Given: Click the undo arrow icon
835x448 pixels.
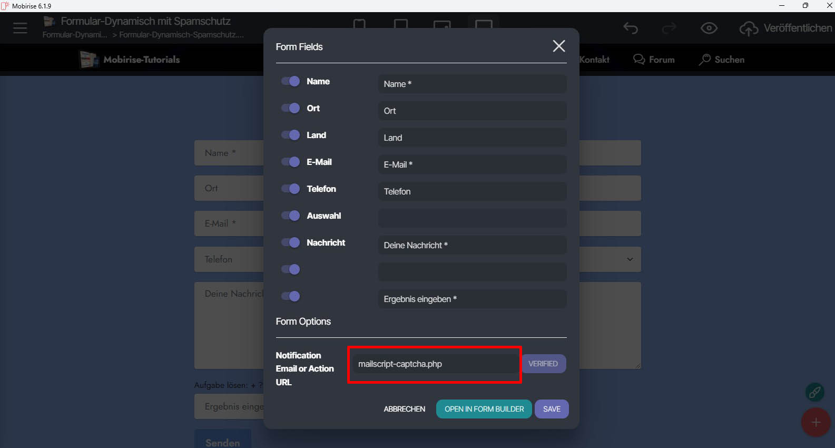Looking at the screenshot, I should pos(631,28).
